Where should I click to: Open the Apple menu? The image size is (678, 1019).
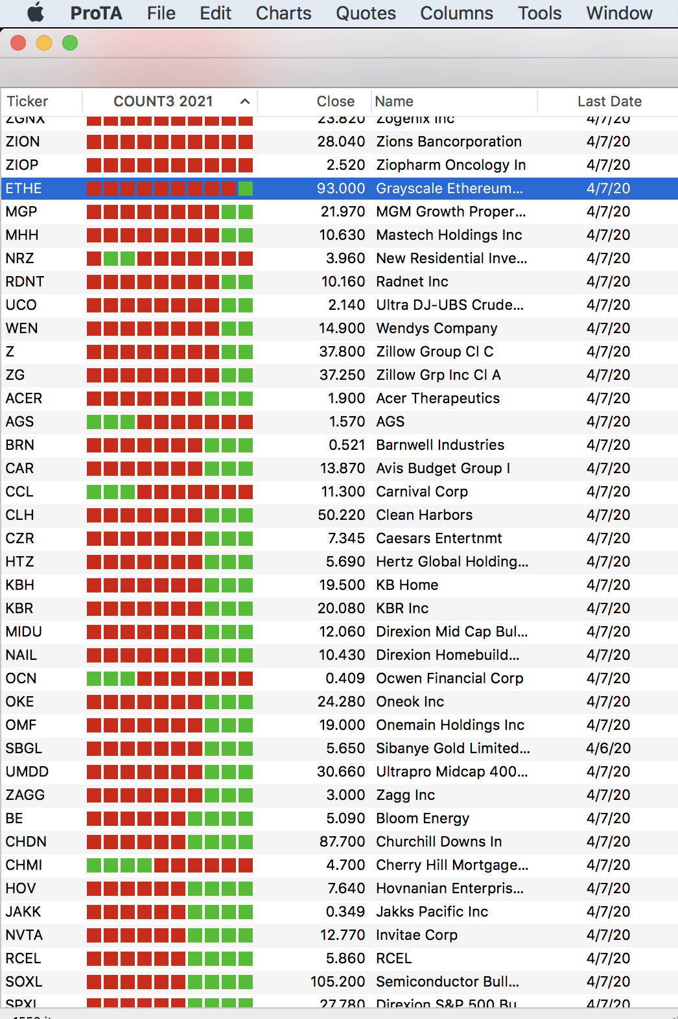coord(36,13)
